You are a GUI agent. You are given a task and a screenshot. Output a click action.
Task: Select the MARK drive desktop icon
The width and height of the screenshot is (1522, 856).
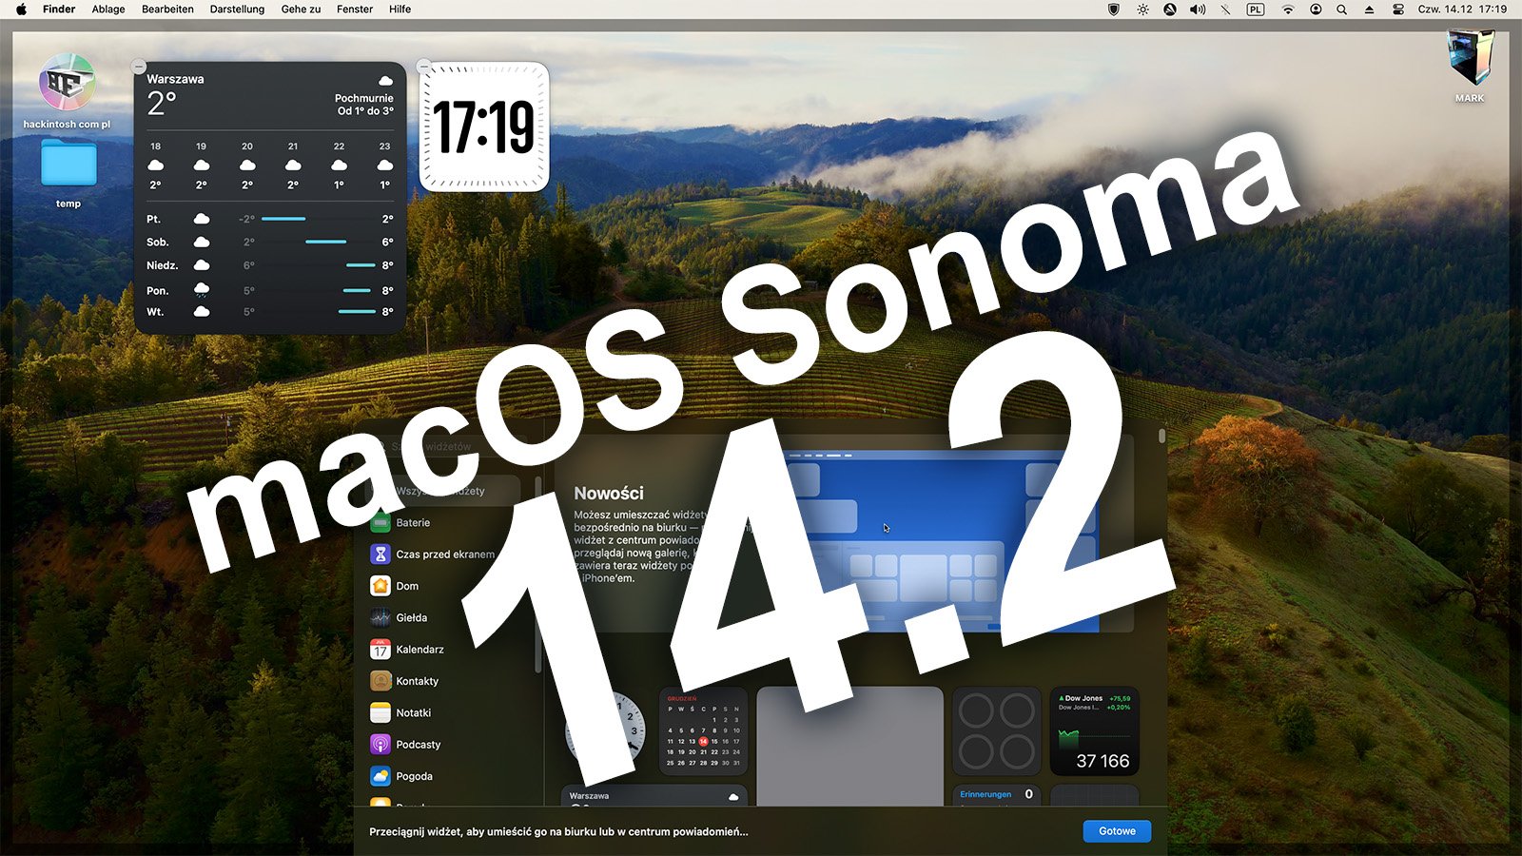tap(1470, 66)
